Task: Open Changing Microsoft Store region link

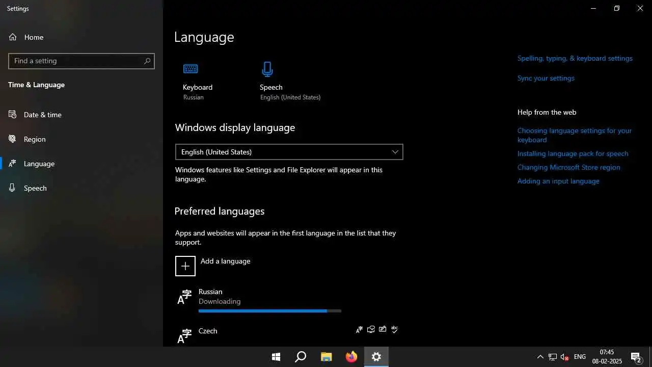Action: click(569, 167)
